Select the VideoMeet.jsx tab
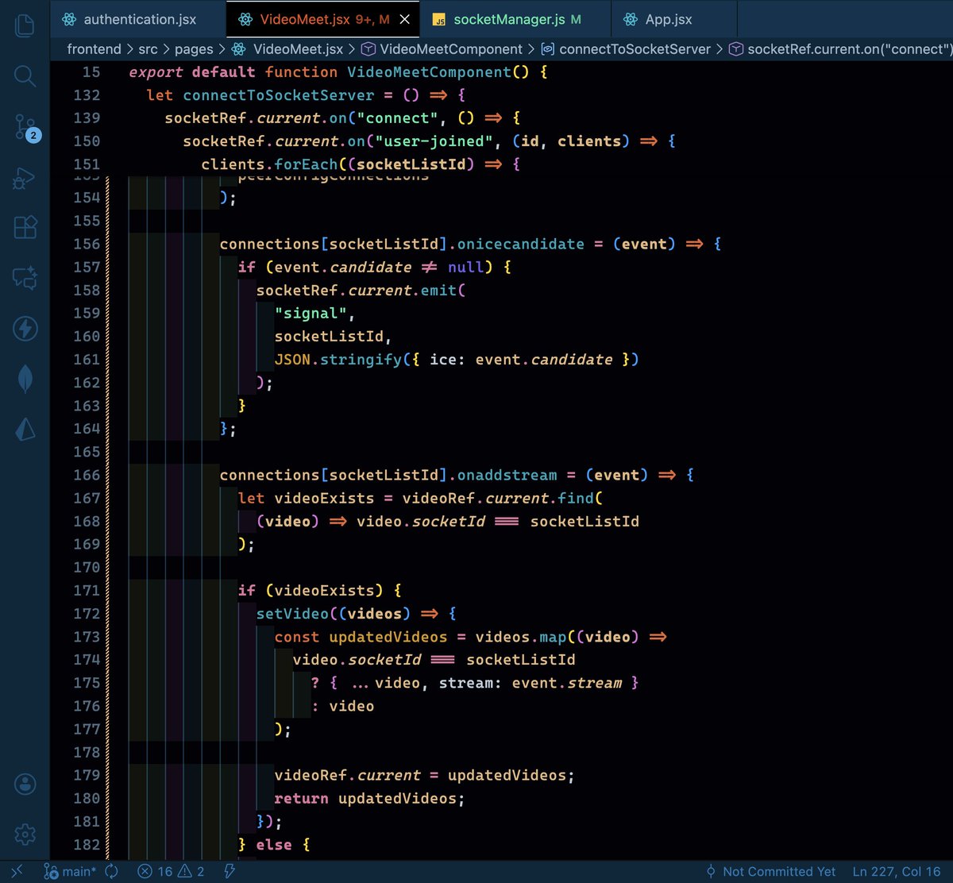Image resolution: width=953 pixels, height=883 pixels. tap(323, 19)
